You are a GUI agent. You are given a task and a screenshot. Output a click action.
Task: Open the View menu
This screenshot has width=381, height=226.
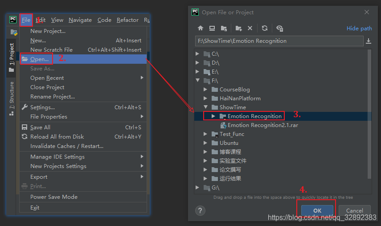[x=57, y=20]
